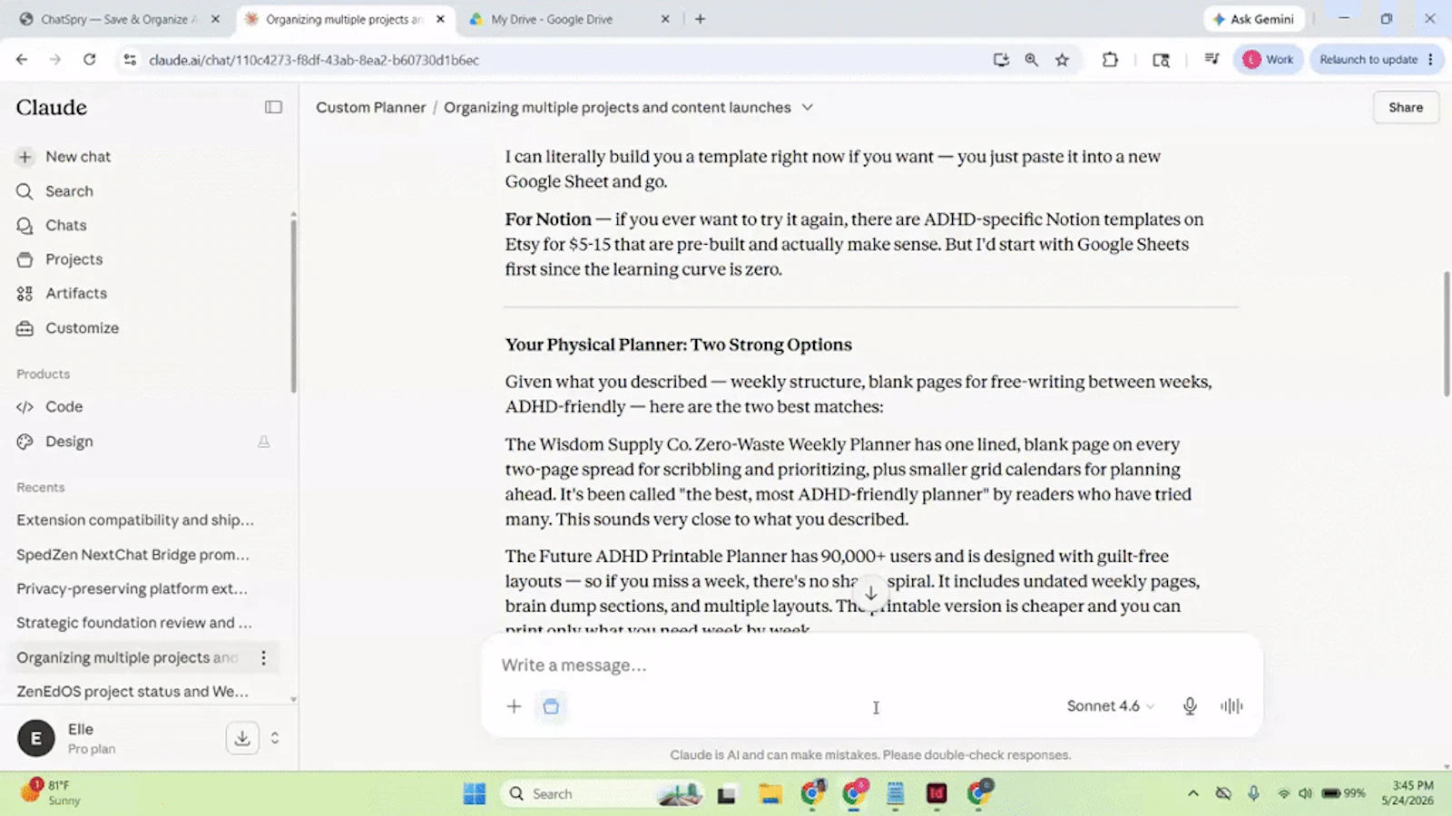Expand the conversation title dropdown chevron
This screenshot has height=816, width=1452.
[x=807, y=107]
